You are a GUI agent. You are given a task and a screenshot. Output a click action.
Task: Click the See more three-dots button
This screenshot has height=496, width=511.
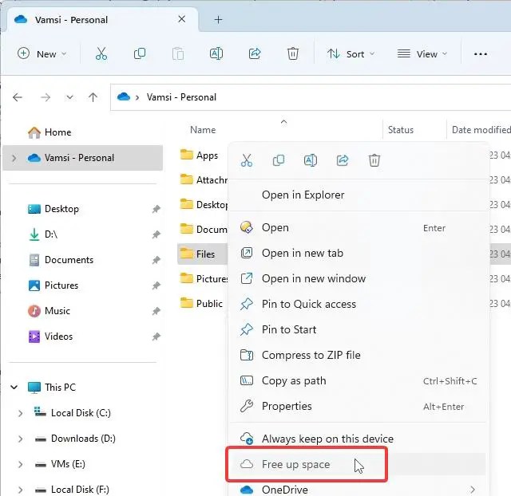click(481, 54)
